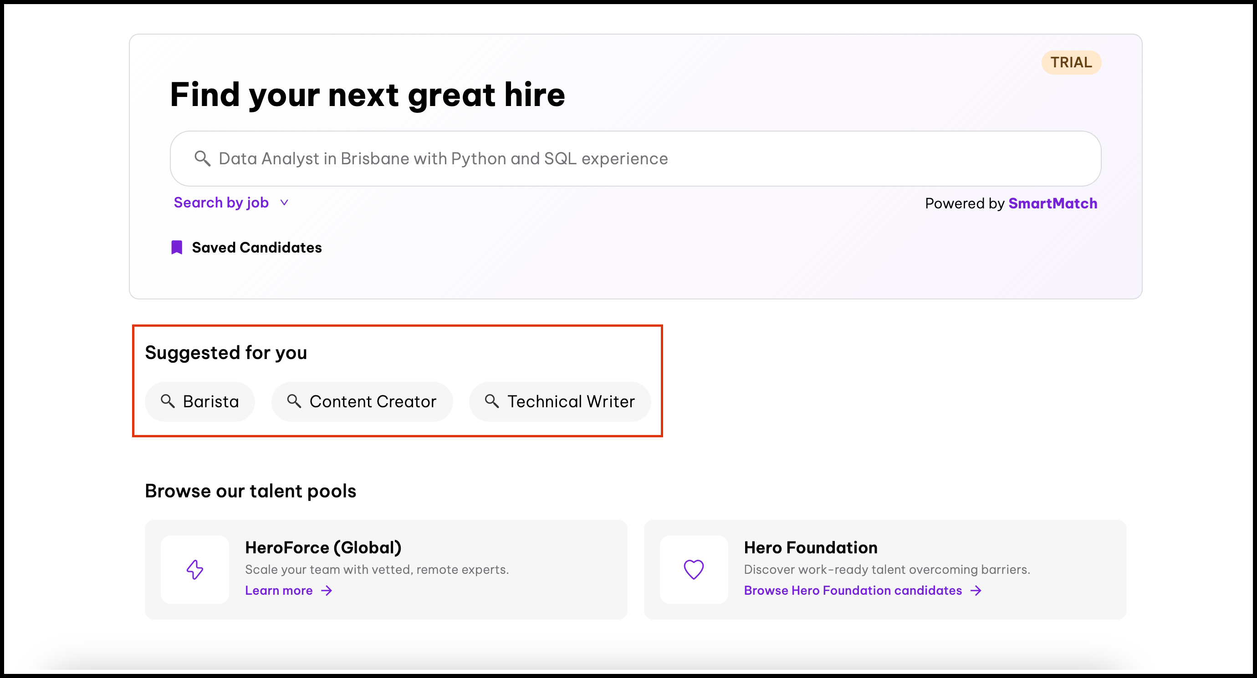Image resolution: width=1257 pixels, height=678 pixels.
Task: Click the arrow after Browse Hero Foundation candidates
Action: (976, 591)
